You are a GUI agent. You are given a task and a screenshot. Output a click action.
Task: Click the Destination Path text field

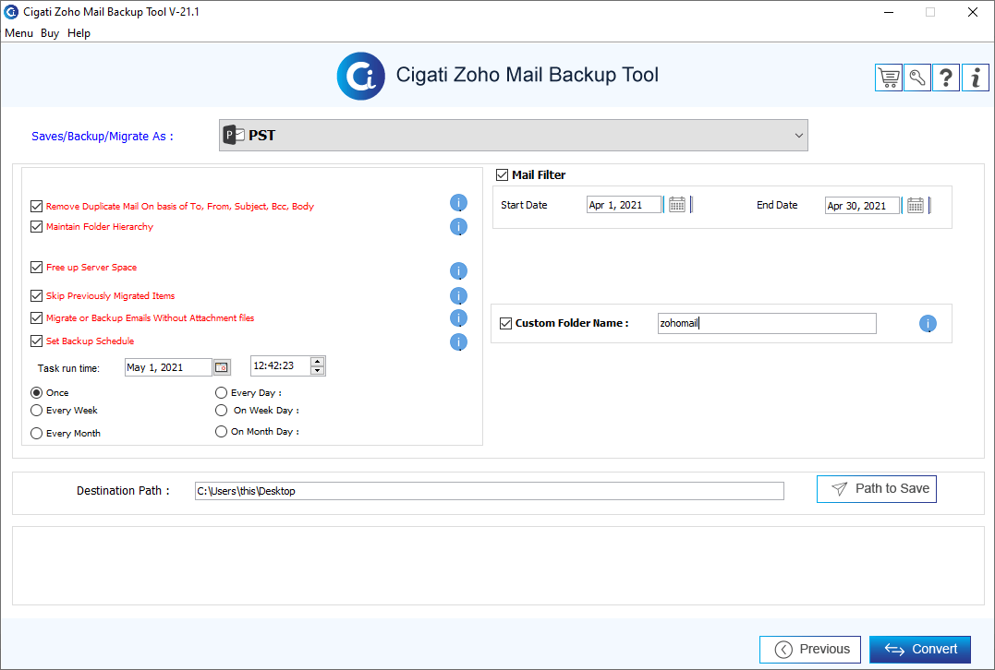pos(490,491)
